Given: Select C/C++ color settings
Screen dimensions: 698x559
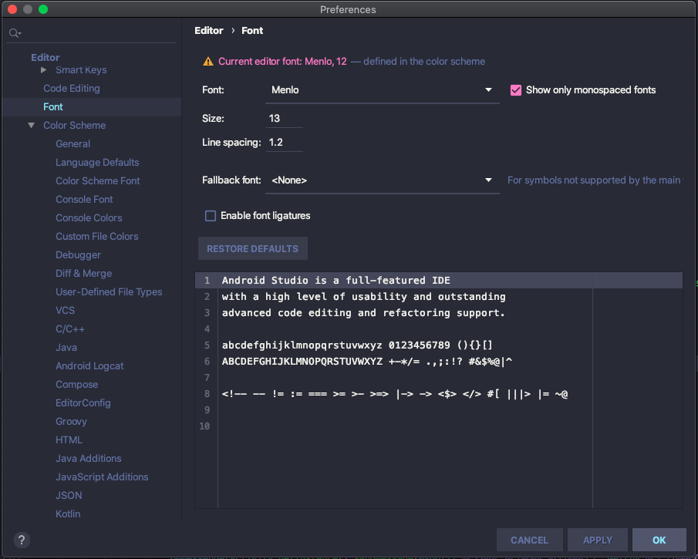Looking at the screenshot, I should pos(70,329).
